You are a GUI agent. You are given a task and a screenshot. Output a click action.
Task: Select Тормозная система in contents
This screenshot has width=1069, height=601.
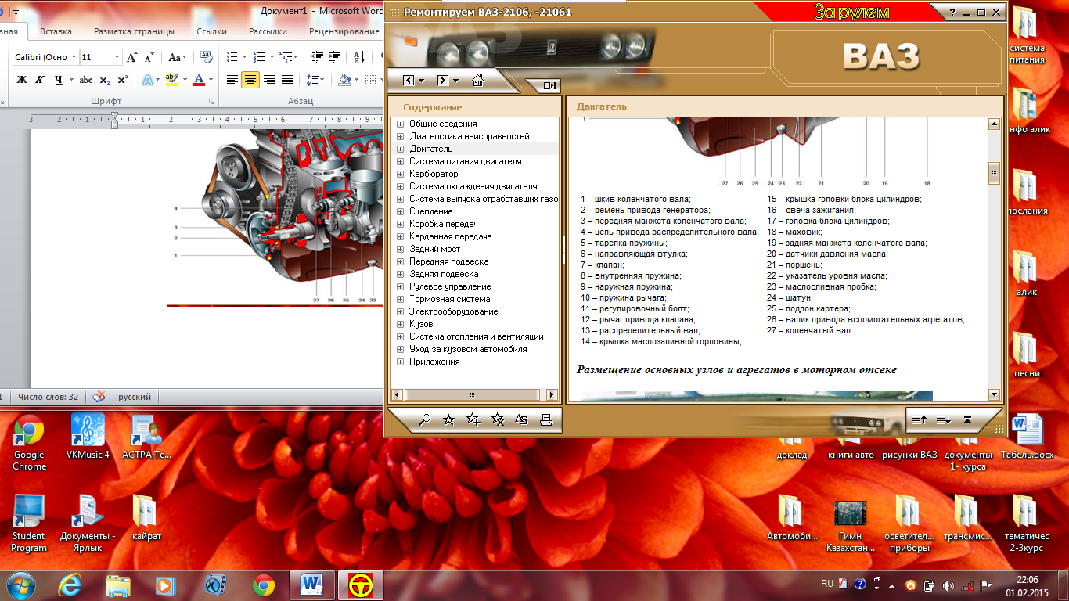450,299
